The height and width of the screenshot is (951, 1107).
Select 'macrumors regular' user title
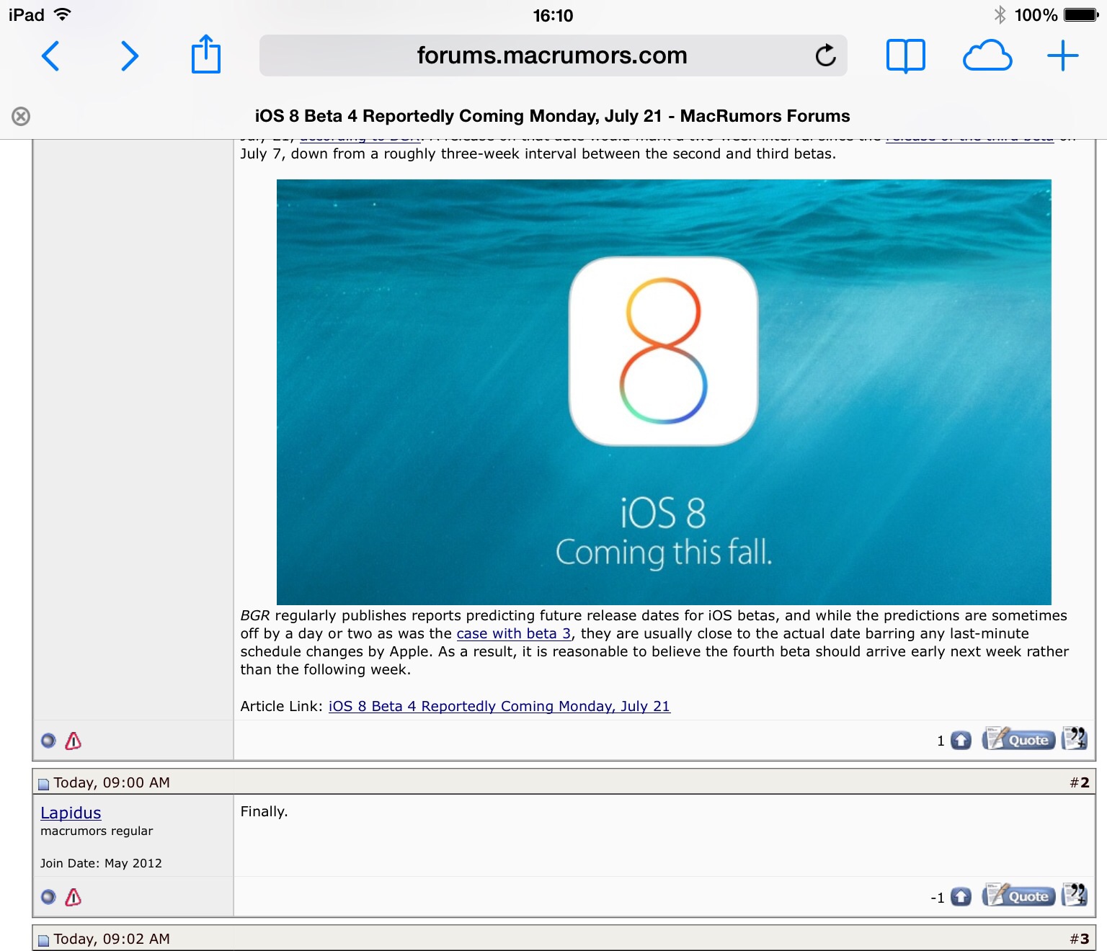[x=97, y=831]
